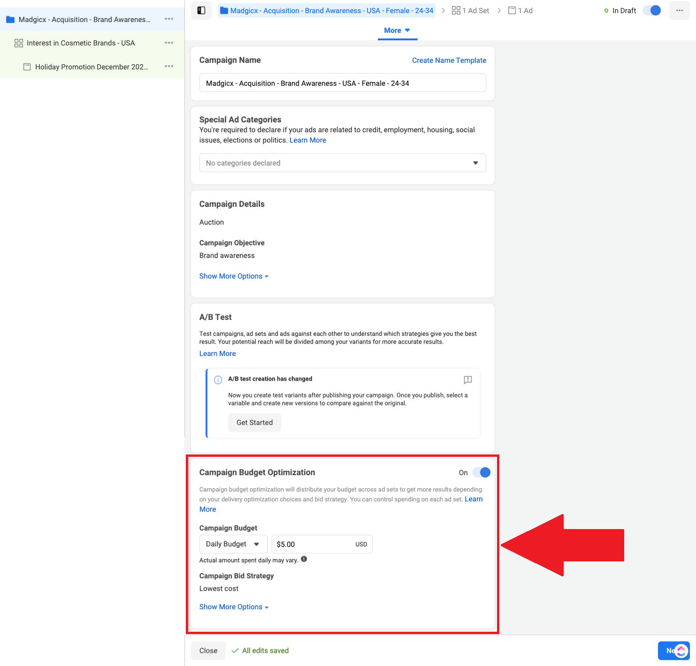Screen dimensions: 696x666
Task: Click the Close button
Action: click(208, 651)
